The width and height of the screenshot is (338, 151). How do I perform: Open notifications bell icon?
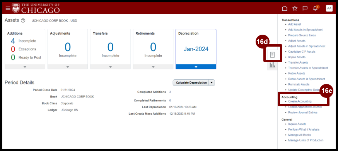(315, 8)
